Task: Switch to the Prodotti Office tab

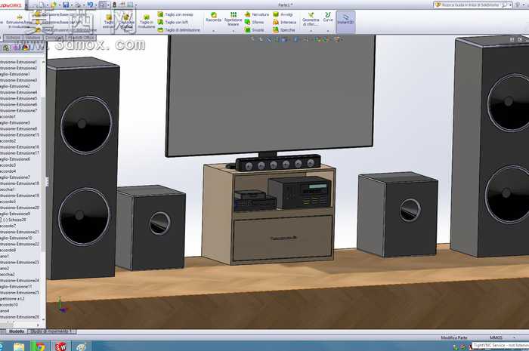Action: [x=81, y=38]
